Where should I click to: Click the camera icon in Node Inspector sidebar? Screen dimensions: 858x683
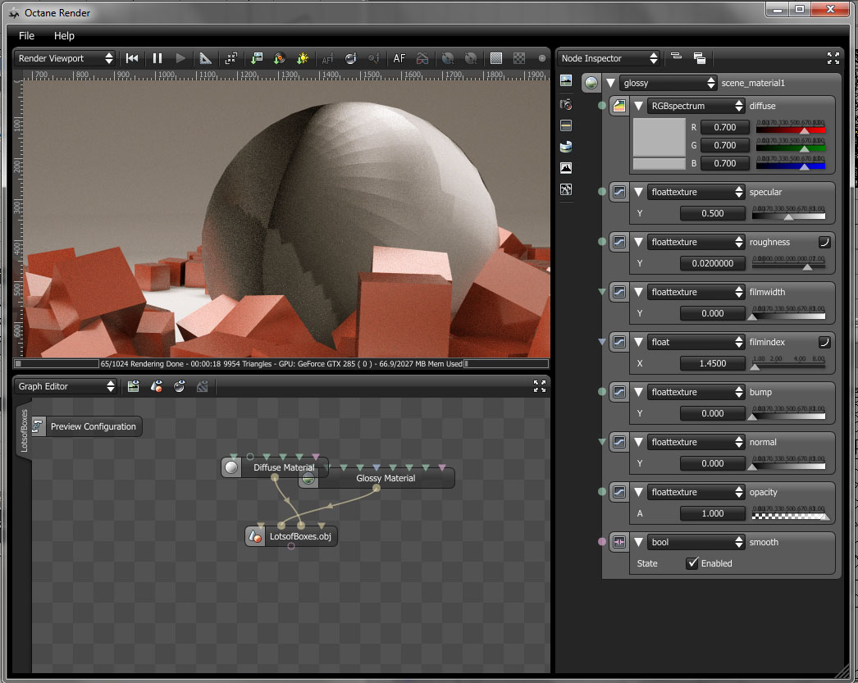[x=566, y=104]
